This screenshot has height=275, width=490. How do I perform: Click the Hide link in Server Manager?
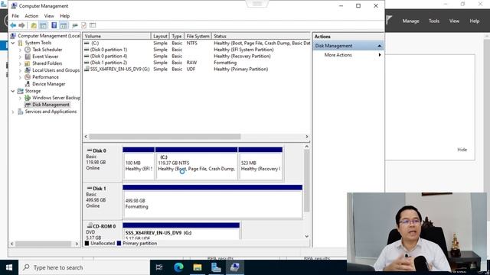coord(462,150)
